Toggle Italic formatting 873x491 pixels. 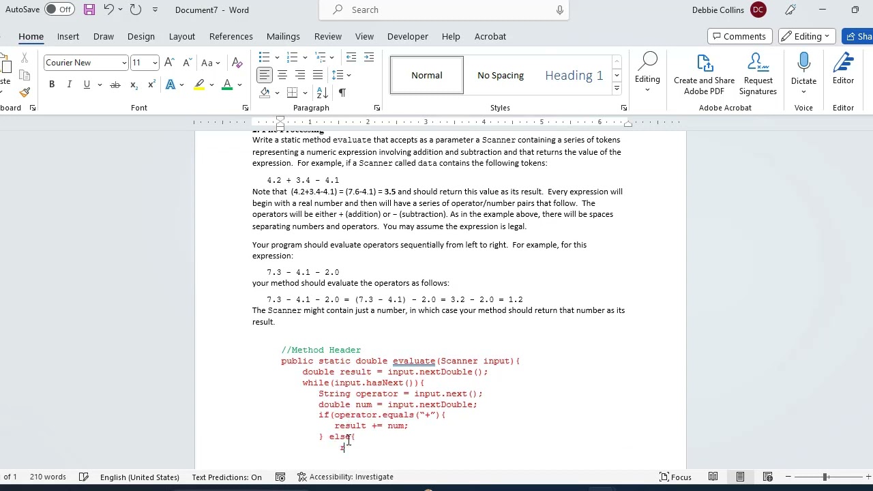click(x=69, y=85)
